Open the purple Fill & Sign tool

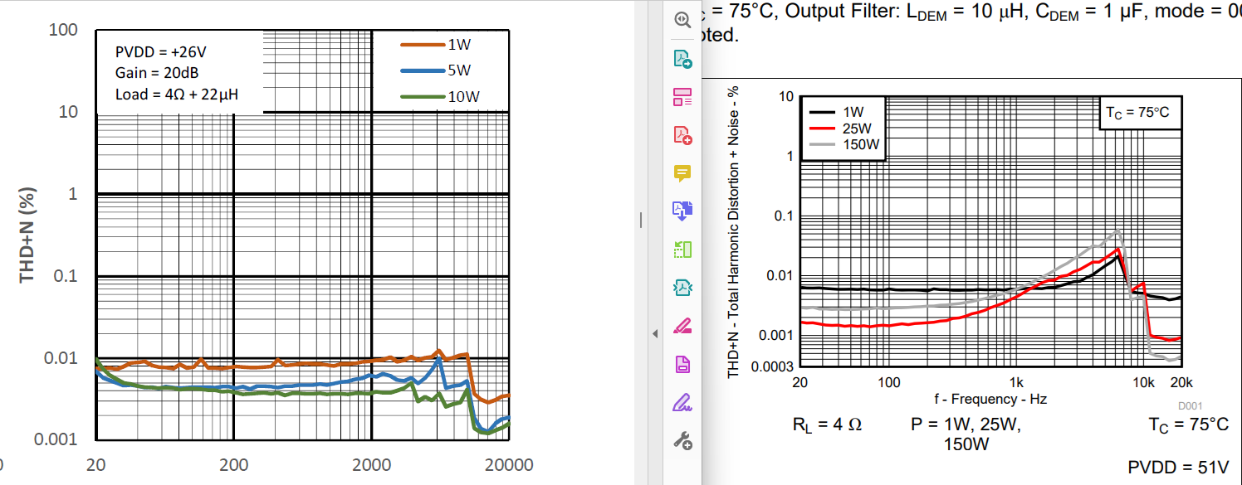(x=682, y=402)
